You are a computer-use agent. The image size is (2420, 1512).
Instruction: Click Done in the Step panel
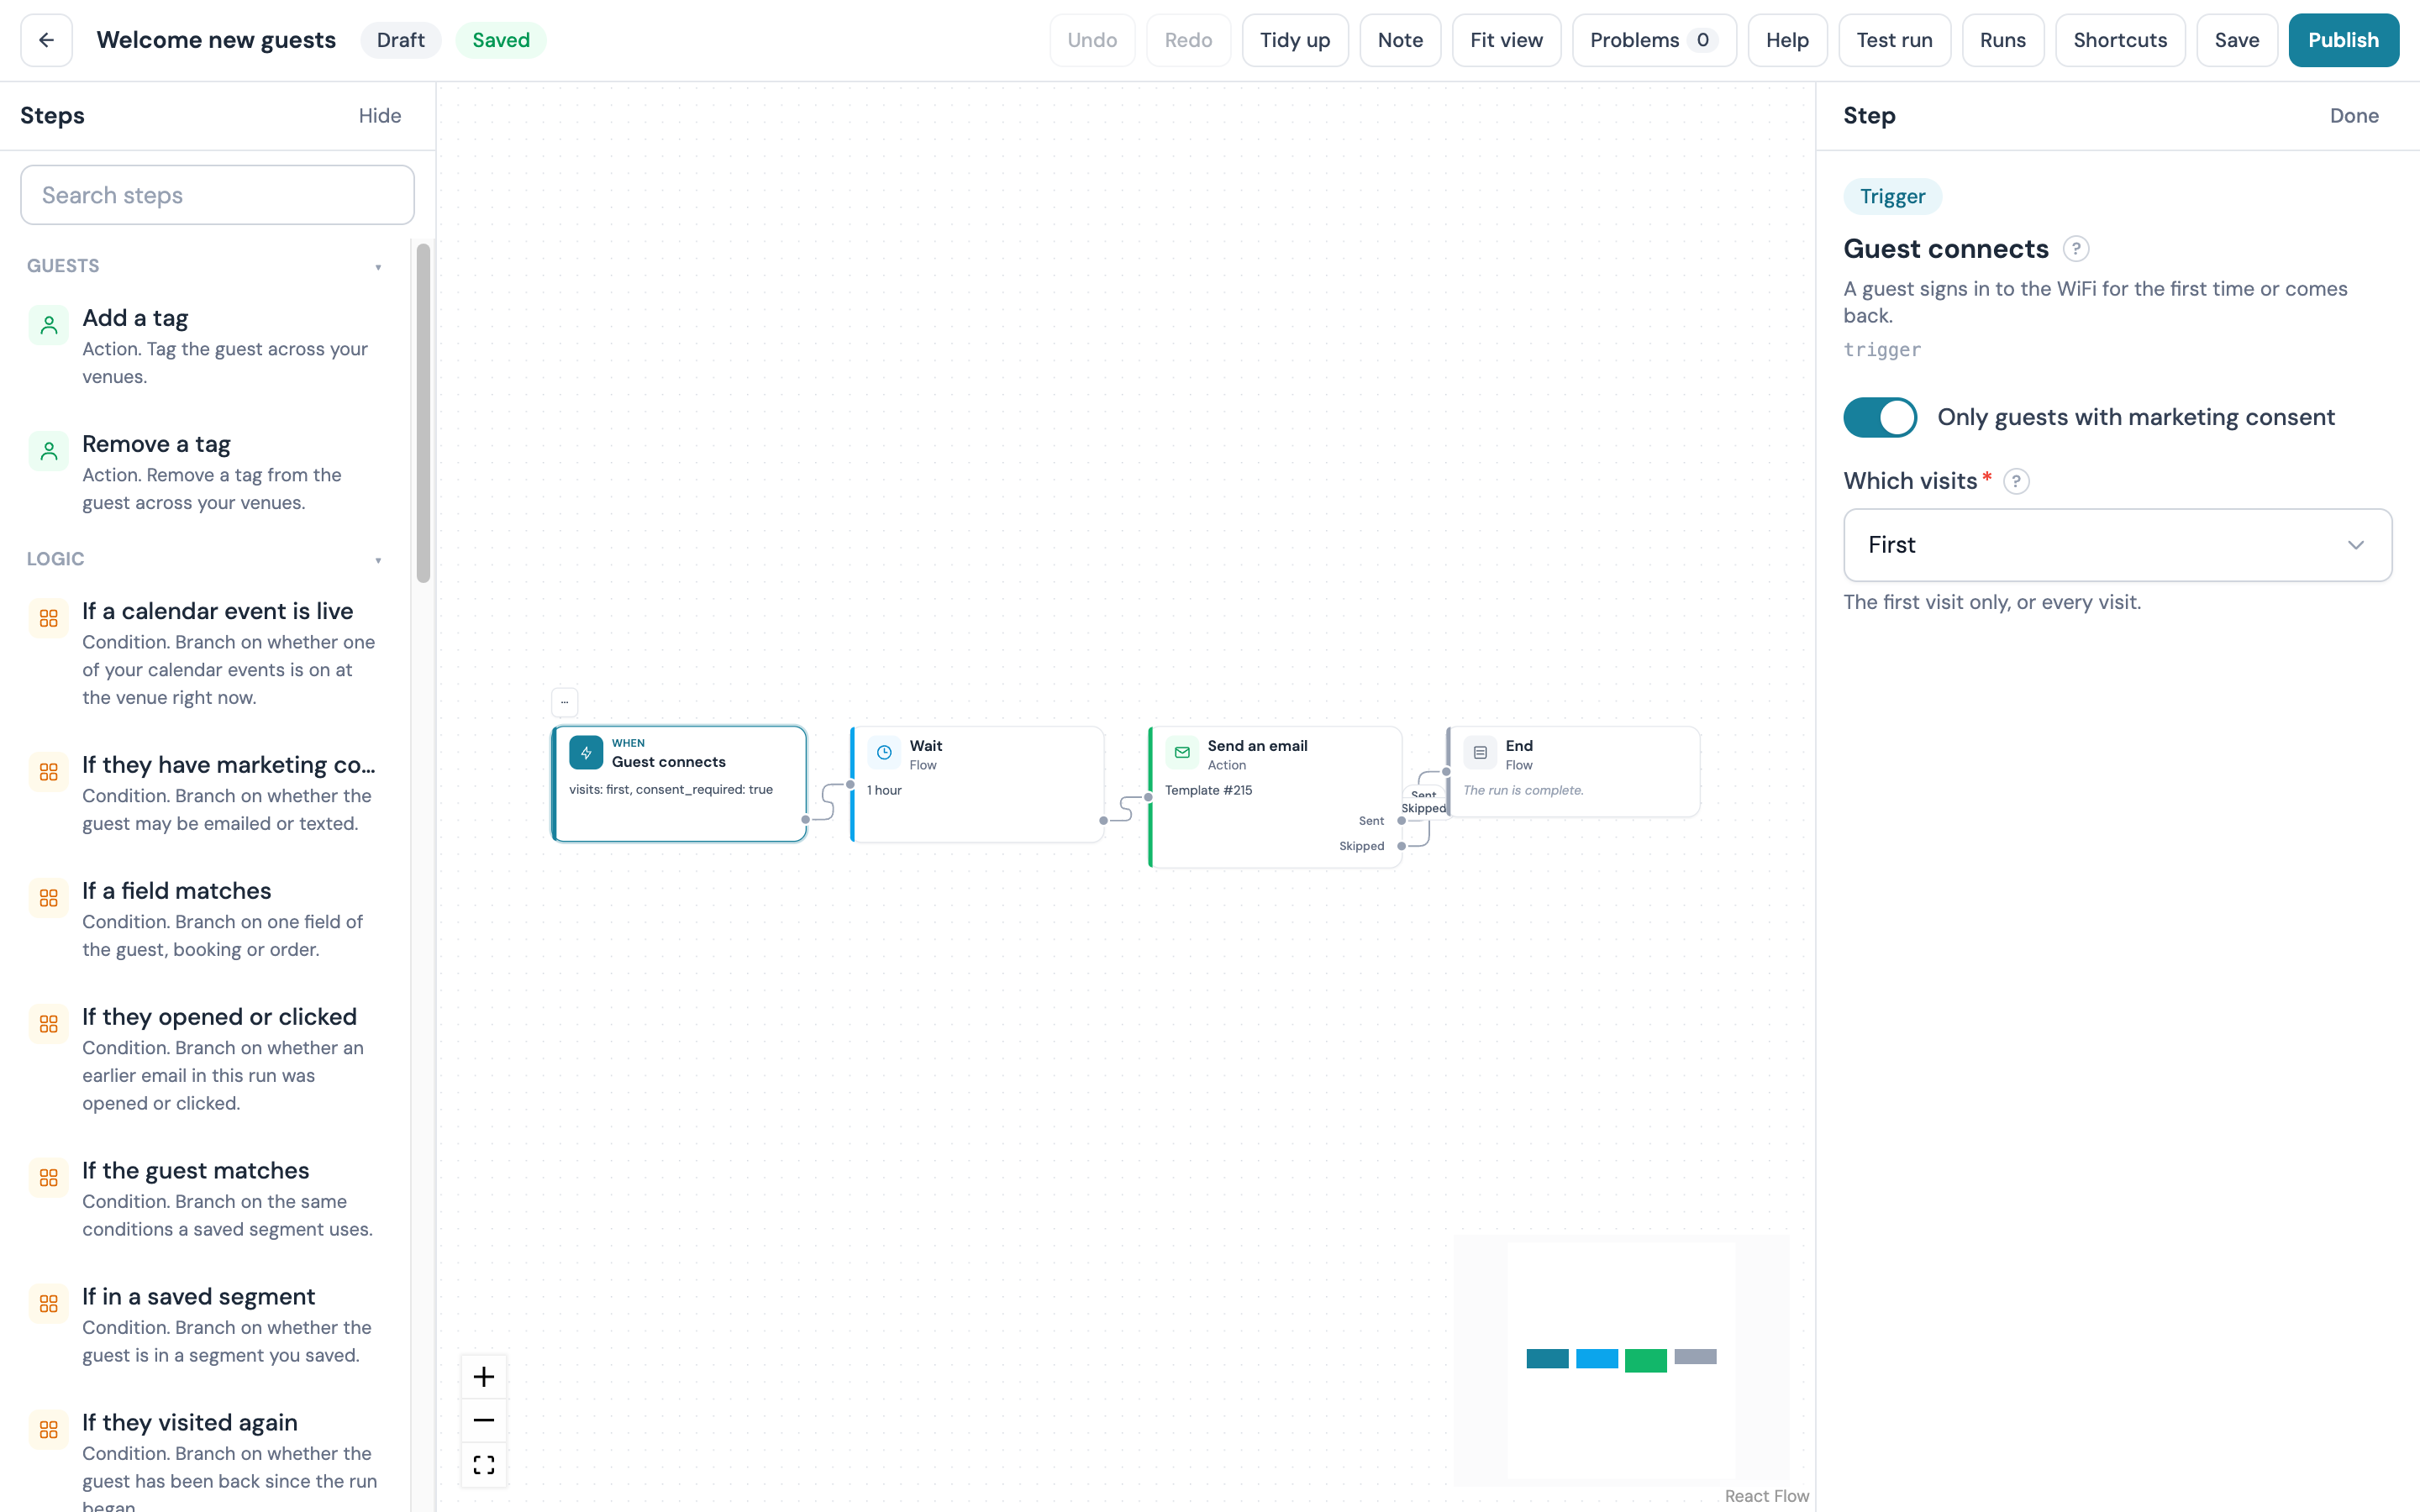point(2354,116)
